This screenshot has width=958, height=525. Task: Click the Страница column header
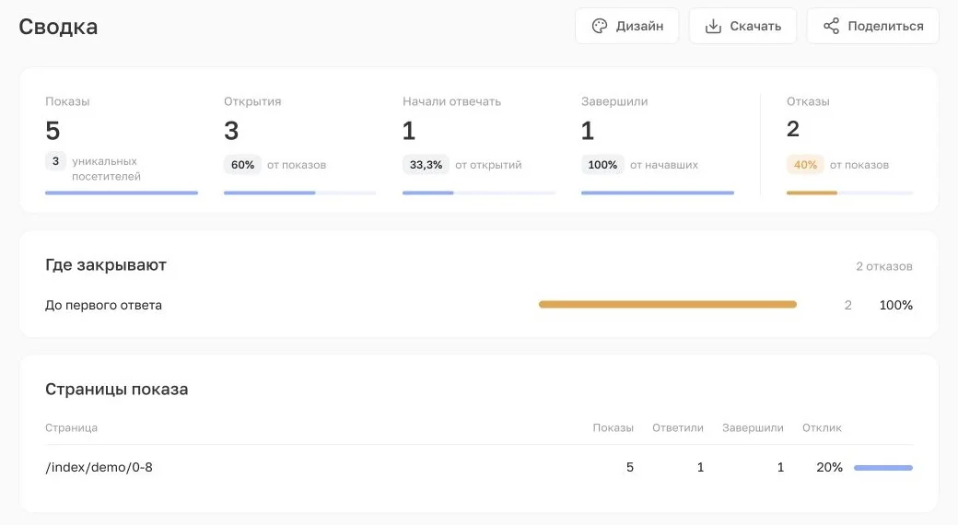click(72, 427)
